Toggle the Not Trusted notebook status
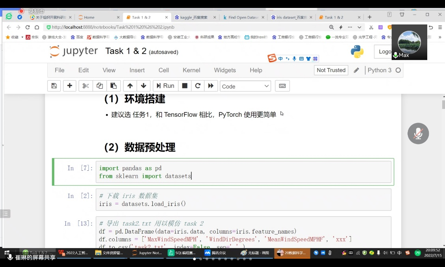The width and height of the screenshot is (445, 267). click(x=331, y=70)
